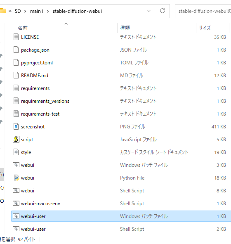
Task: Select the script file name
Action: click(27, 140)
